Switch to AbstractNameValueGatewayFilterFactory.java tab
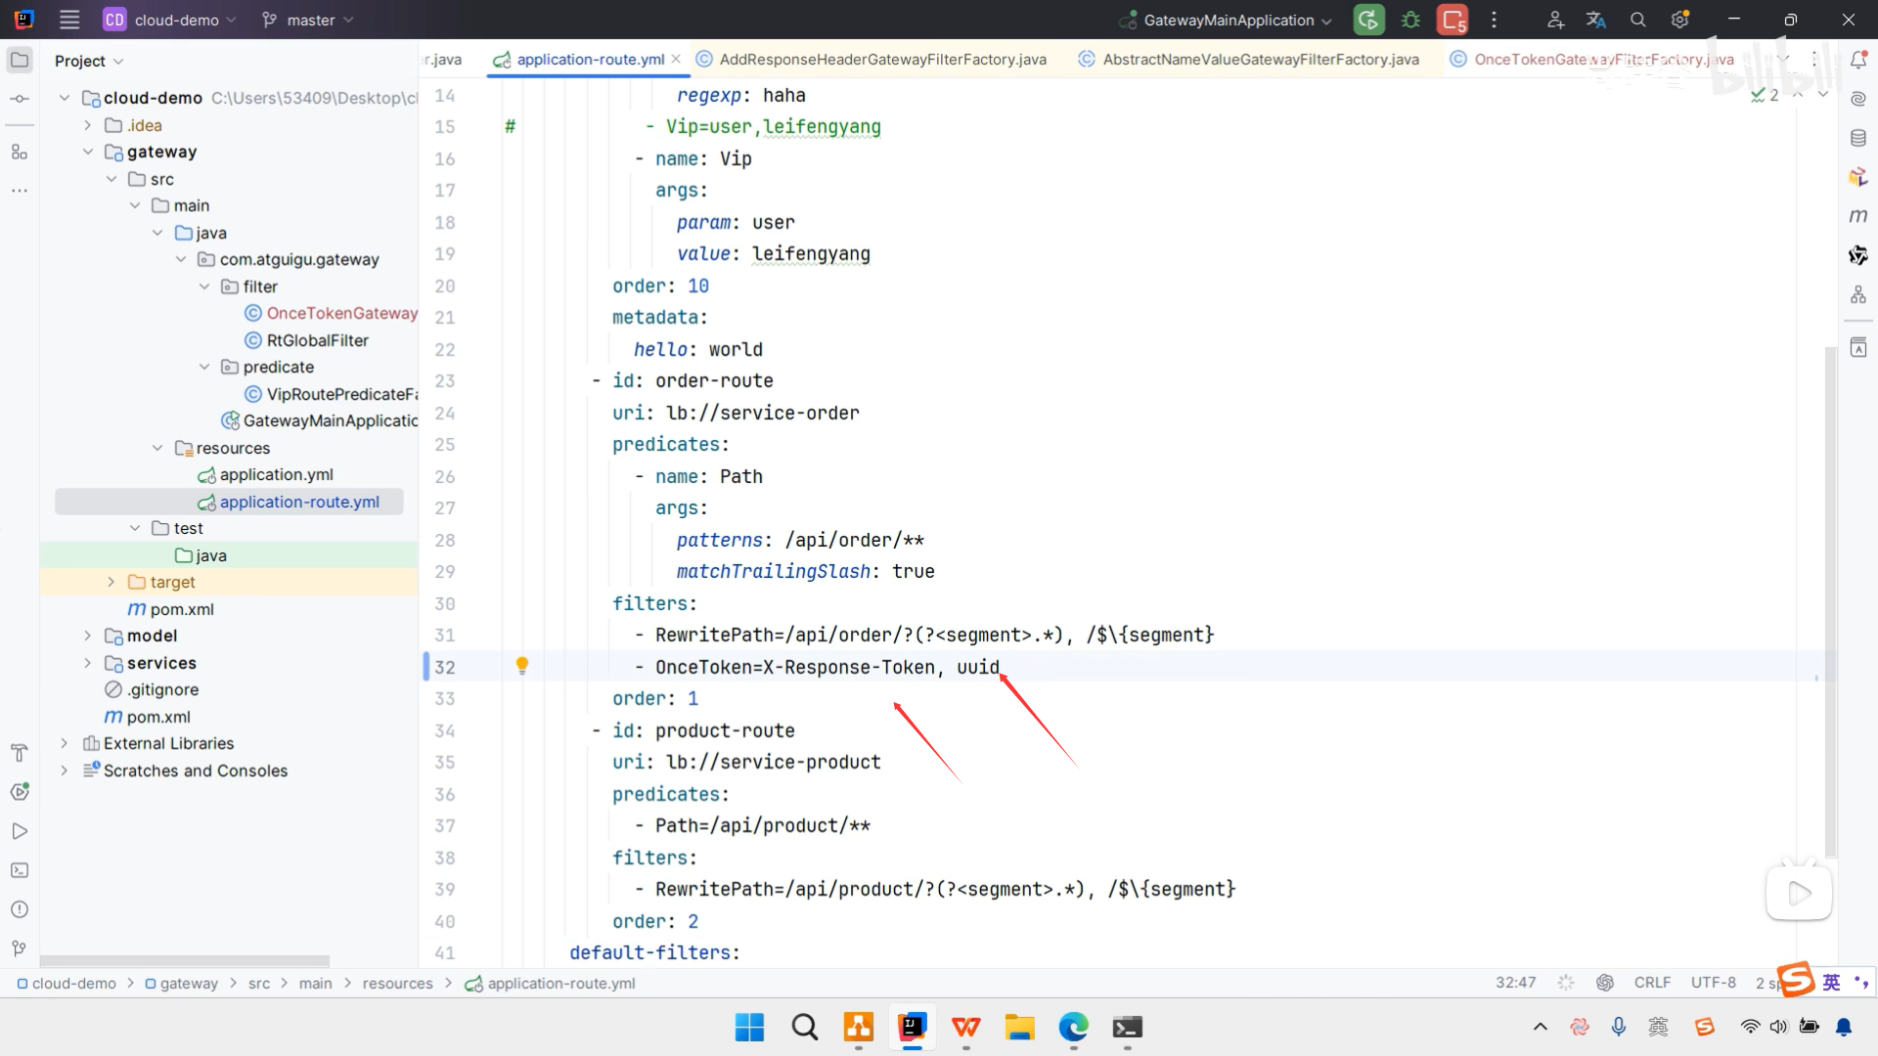The height and width of the screenshot is (1056, 1878). point(1260,60)
